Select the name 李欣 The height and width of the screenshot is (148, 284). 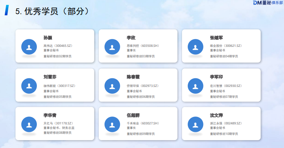(131, 38)
